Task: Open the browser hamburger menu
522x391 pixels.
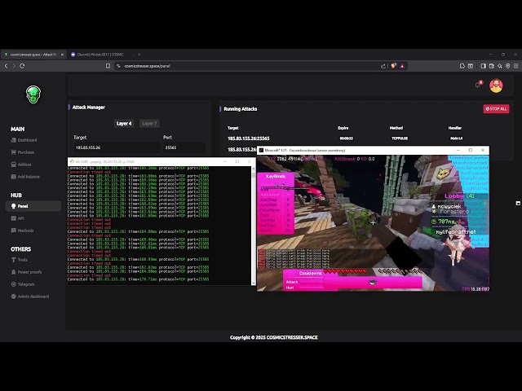Action: 516,66
